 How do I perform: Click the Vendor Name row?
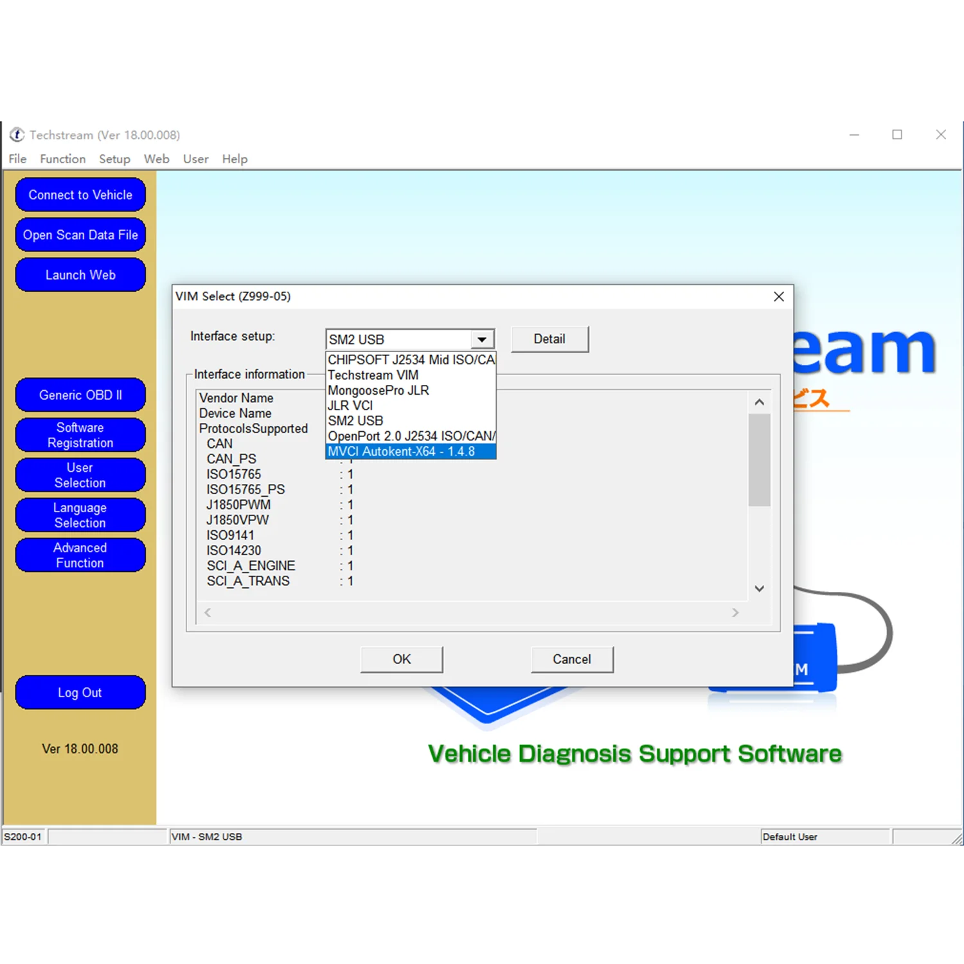pos(237,398)
